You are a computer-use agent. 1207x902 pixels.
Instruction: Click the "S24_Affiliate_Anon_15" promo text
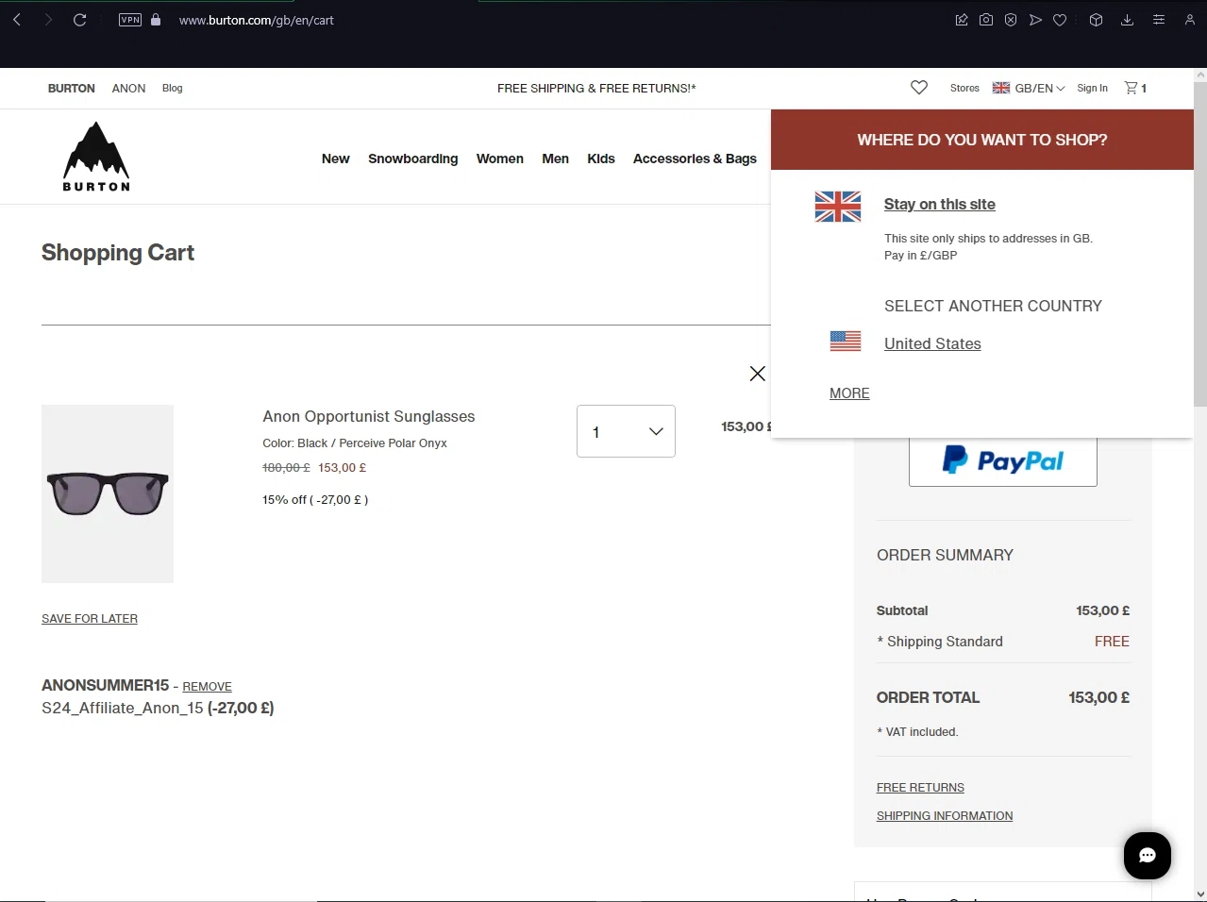click(123, 709)
